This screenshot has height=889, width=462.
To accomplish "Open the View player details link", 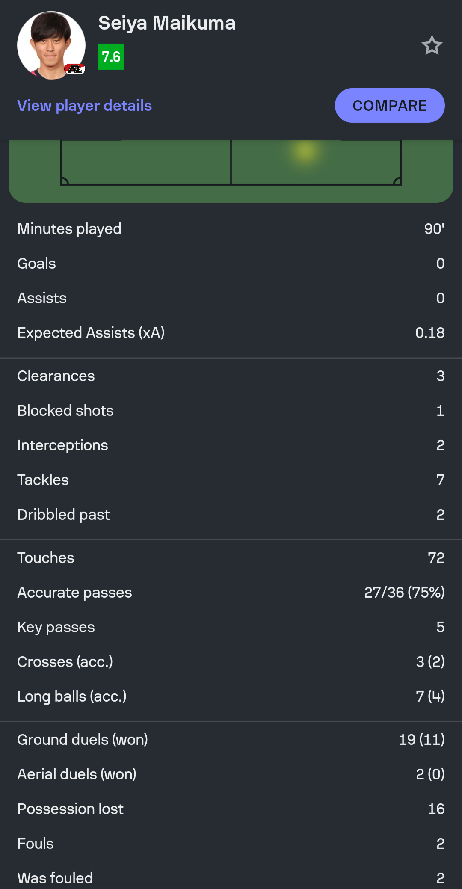I will pos(85,106).
